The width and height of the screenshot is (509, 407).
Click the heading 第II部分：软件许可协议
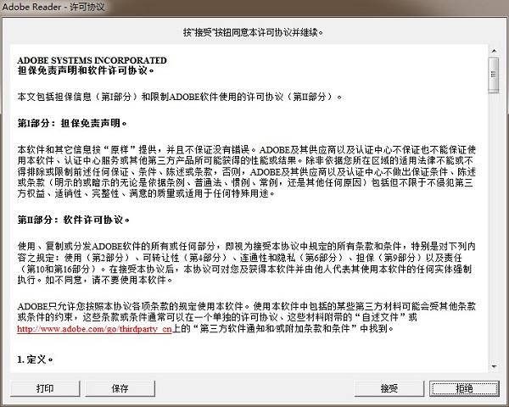(73, 220)
